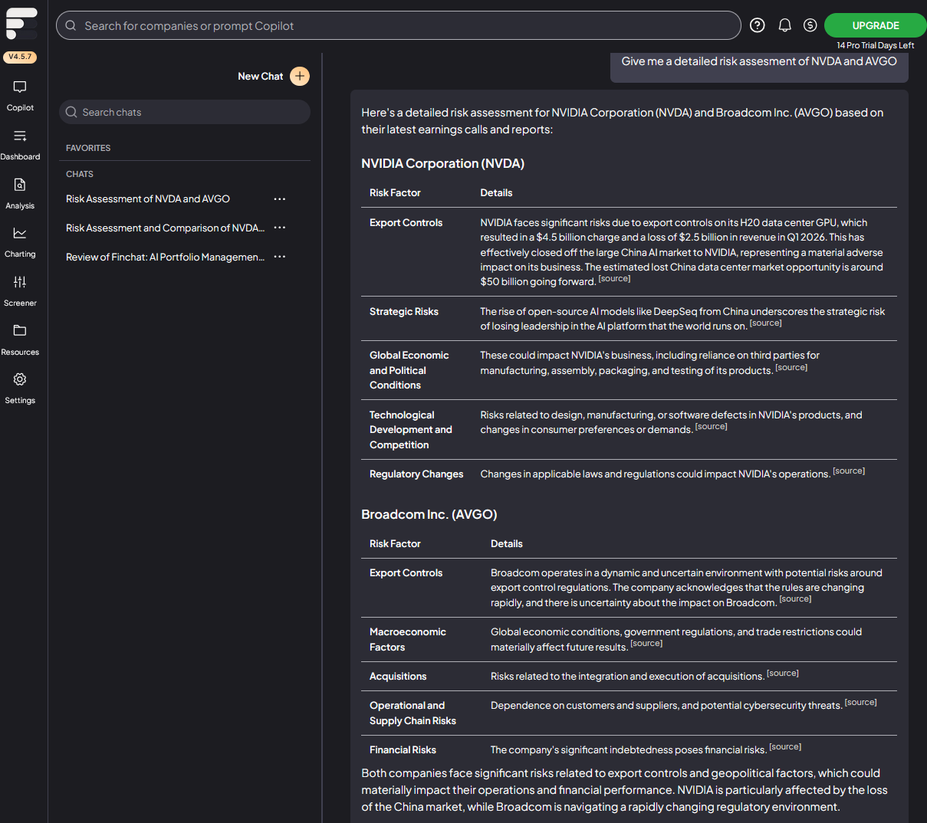Click Macroeconomic Factors risk factor cell
This screenshot has width=927, height=823.
click(408, 639)
